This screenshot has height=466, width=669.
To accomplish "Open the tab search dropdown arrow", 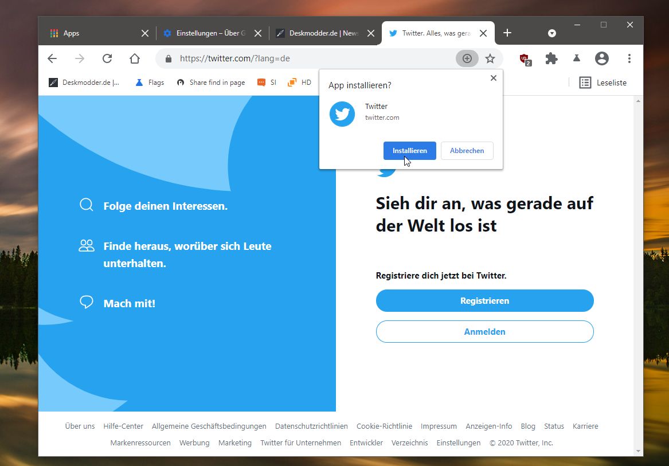I will point(551,33).
